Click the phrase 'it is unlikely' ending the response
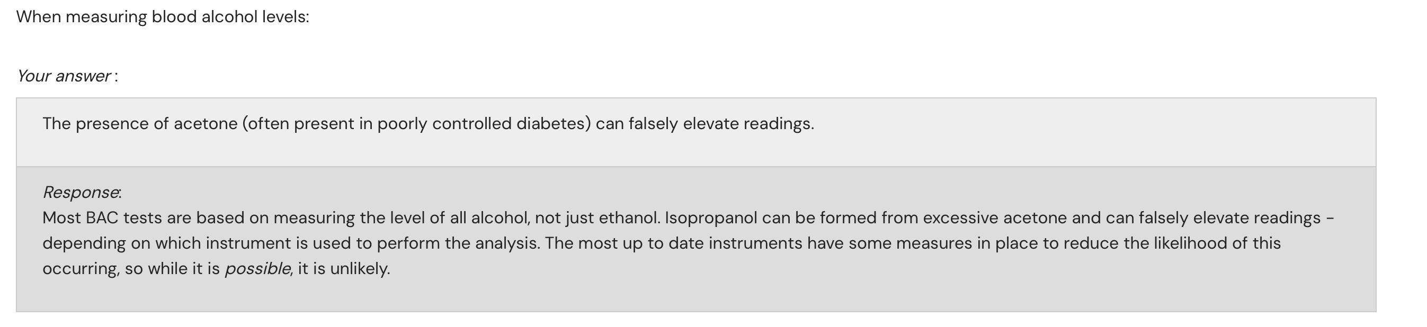 click(343, 269)
